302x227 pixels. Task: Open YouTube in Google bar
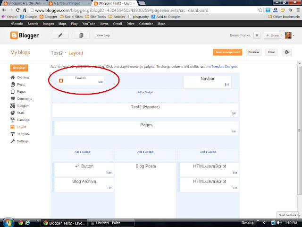[89, 24]
